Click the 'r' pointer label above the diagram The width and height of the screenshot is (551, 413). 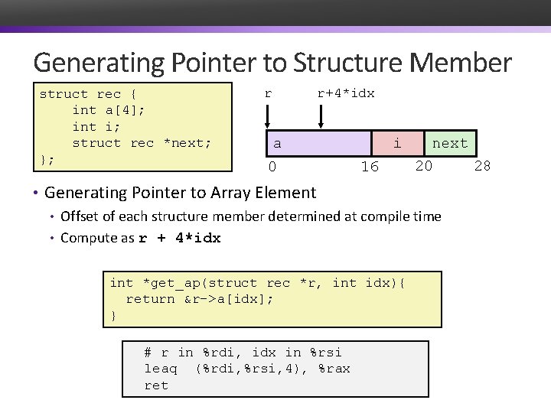(x=268, y=94)
